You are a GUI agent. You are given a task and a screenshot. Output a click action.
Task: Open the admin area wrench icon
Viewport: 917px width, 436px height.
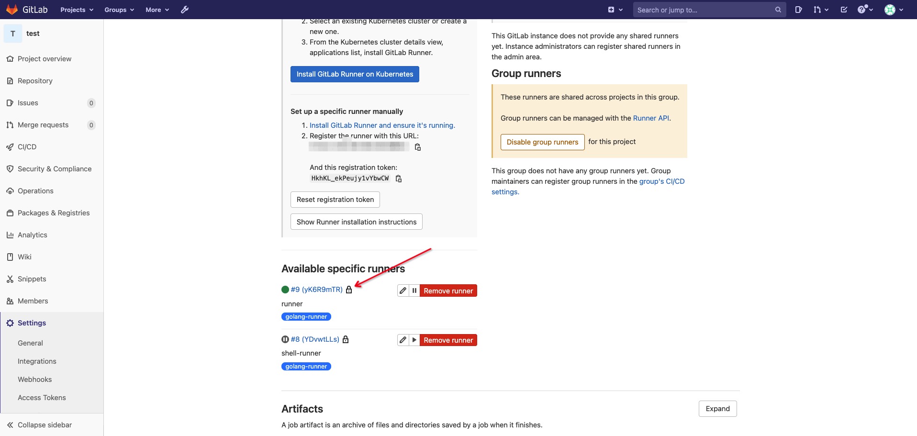click(185, 10)
